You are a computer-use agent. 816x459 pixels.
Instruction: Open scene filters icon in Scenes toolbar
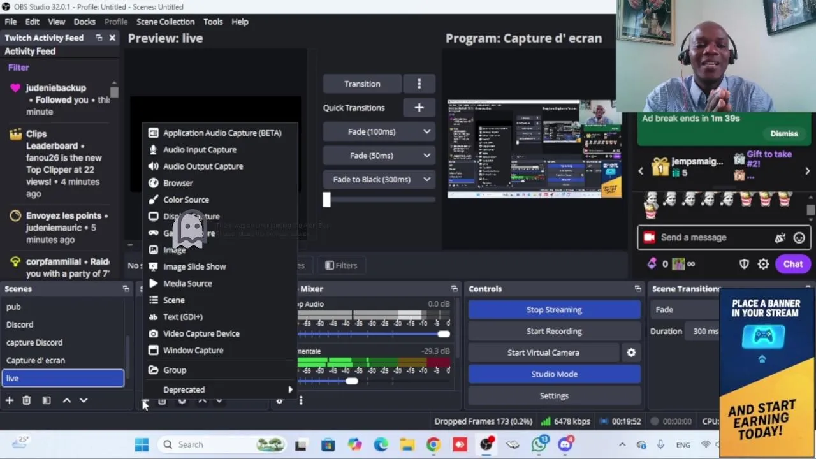[47, 400]
